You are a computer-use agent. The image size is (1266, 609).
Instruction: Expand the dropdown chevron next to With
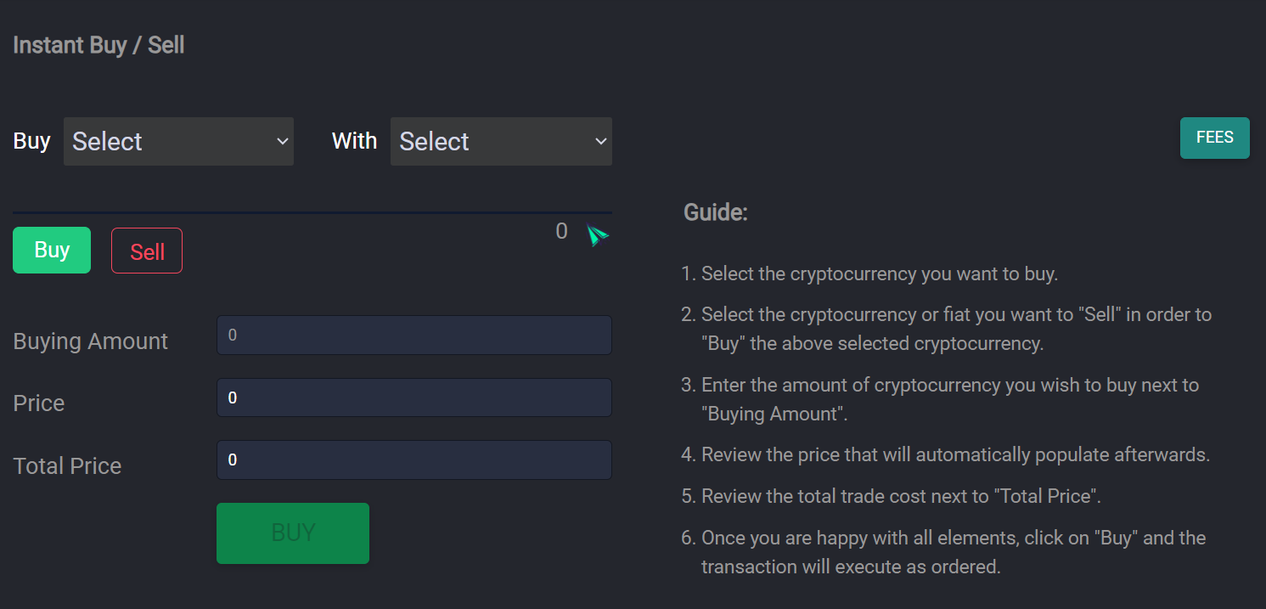[601, 141]
